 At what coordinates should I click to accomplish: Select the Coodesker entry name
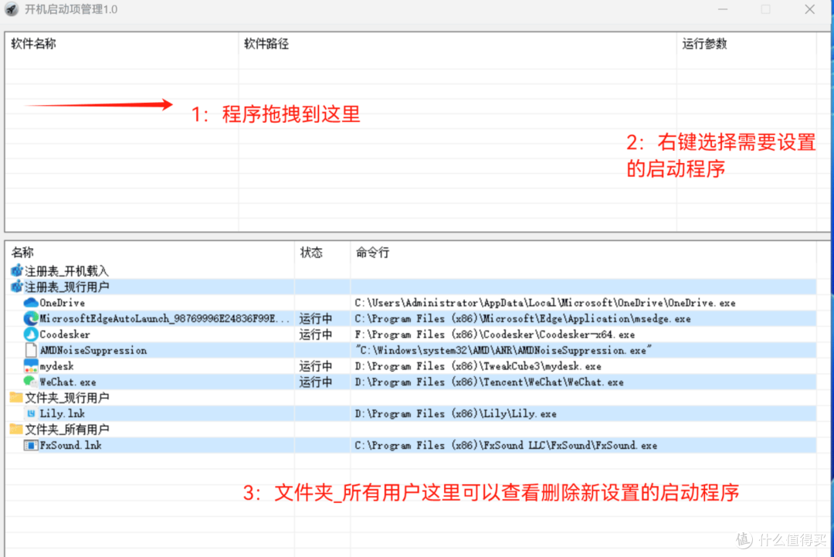point(65,335)
